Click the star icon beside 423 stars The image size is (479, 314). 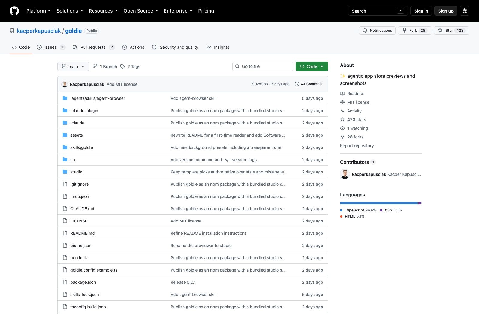pos(342,120)
